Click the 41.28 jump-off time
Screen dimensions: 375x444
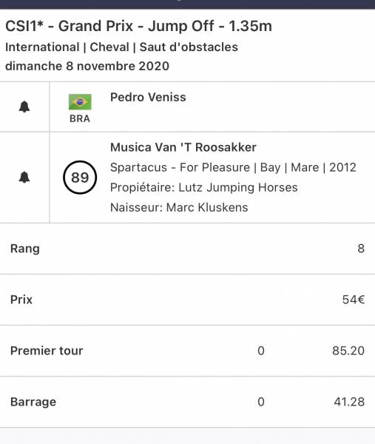point(349,402)
